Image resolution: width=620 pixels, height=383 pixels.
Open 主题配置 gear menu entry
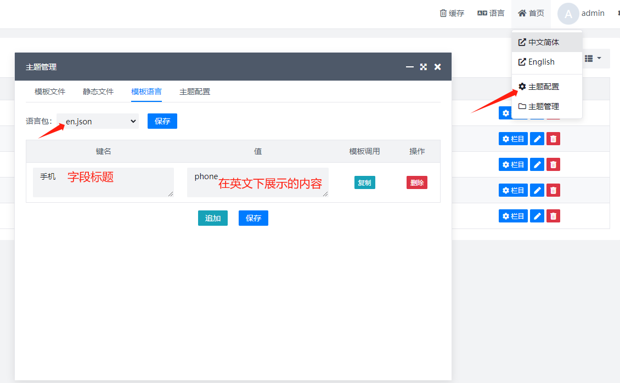click(547, 87)
